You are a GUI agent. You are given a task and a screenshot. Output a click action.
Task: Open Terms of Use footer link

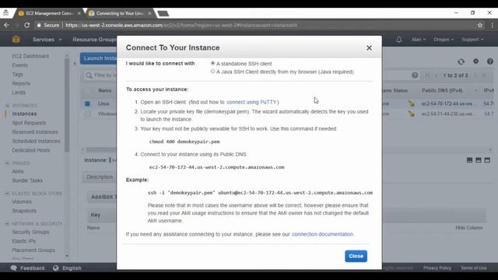[x=474, y=268]
